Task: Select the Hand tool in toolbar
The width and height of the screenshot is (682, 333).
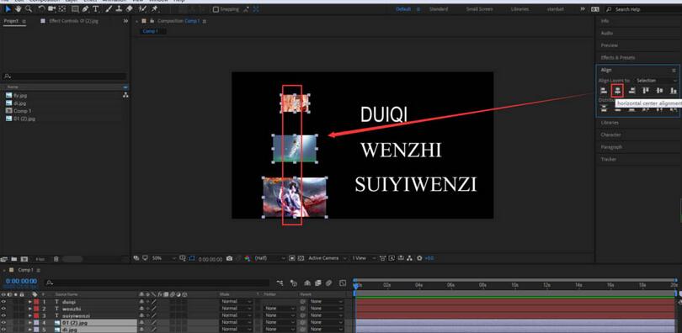Action: point(19,8)
